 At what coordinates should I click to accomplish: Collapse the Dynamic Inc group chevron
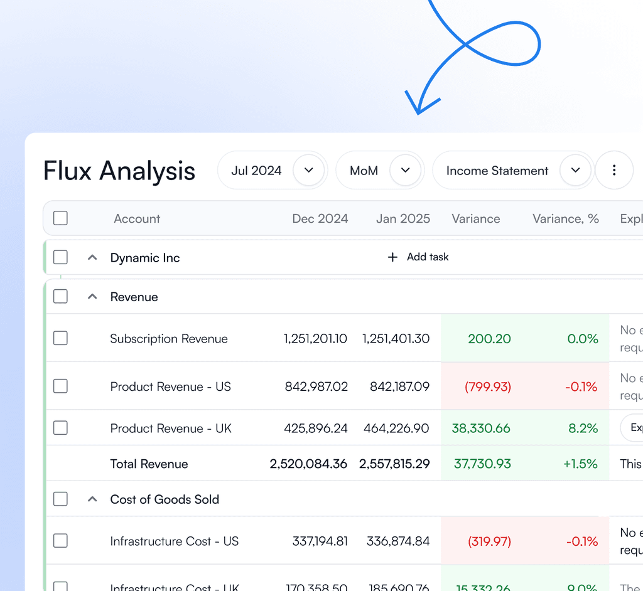pos(92,257)
